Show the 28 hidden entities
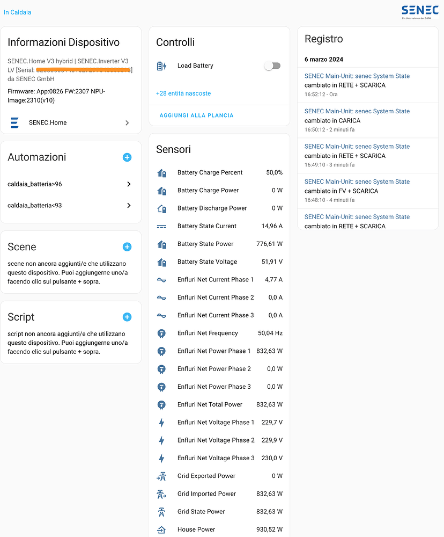The image size is (444, 537). 182,95
